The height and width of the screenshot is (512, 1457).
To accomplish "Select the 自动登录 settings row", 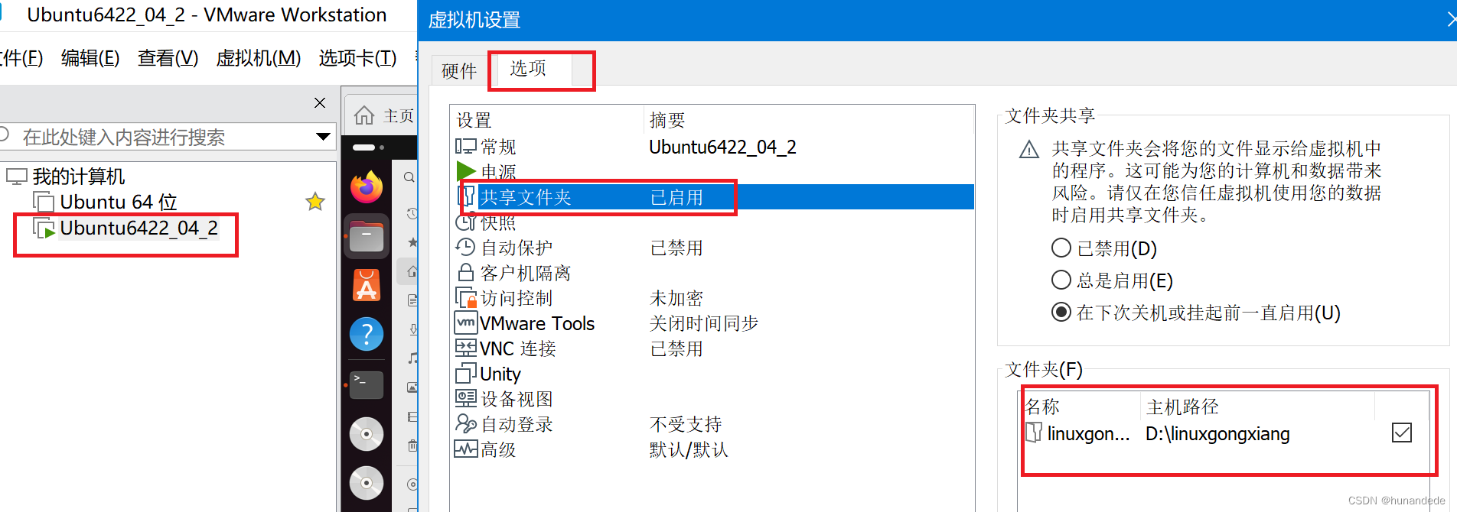I will 713,424.
